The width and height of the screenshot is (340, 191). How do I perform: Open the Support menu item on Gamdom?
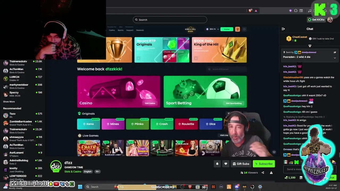(x=130, y=30)
